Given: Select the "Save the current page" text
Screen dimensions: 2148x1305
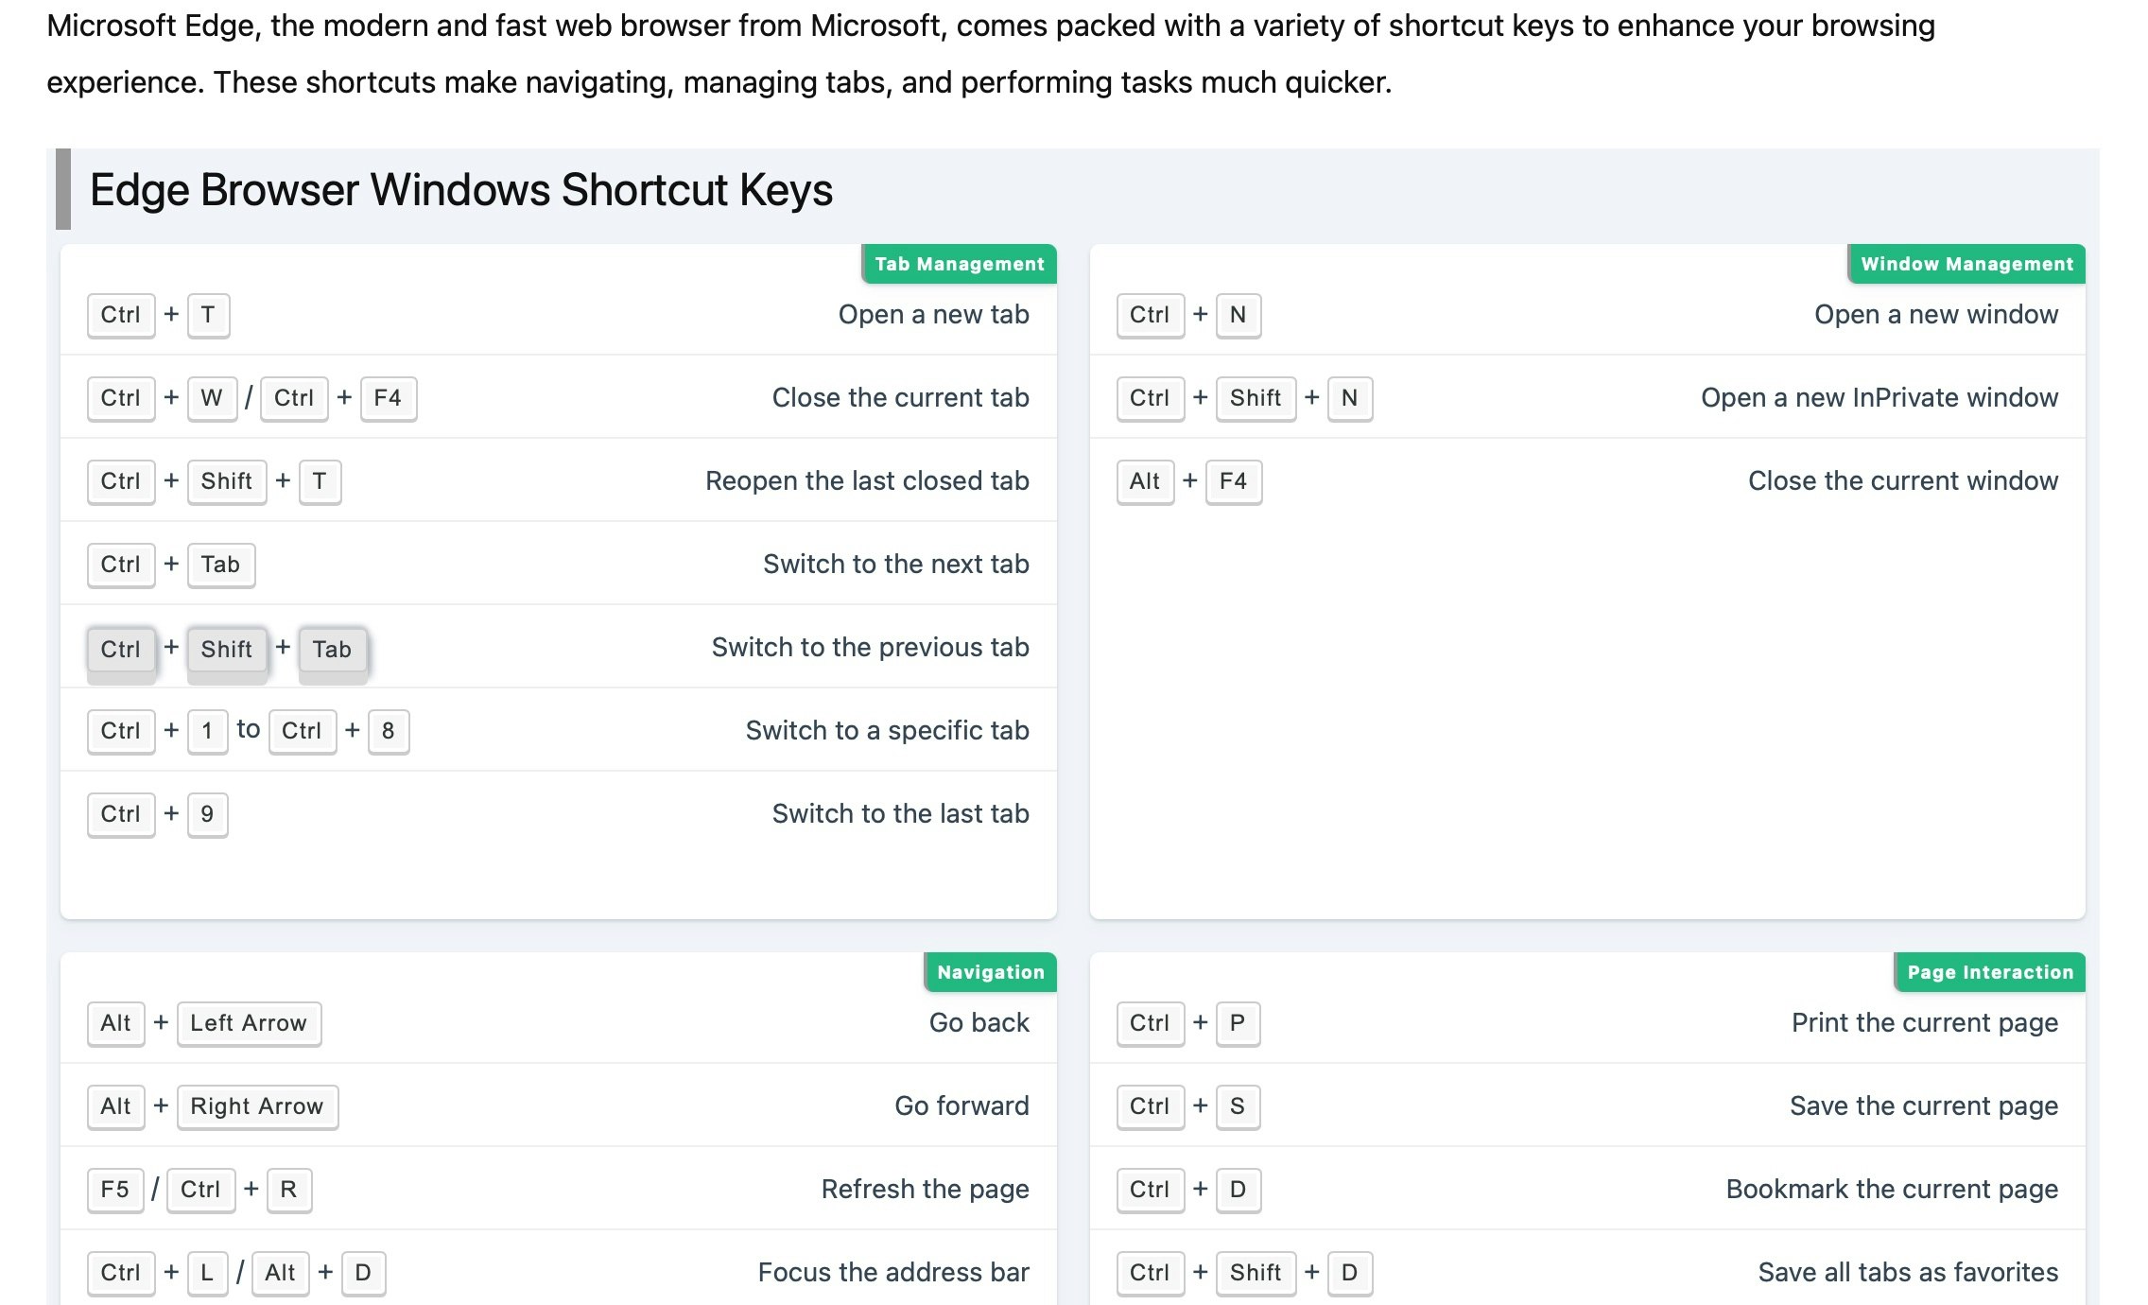Looking at the screenshot, I should click(1923, 1106).
